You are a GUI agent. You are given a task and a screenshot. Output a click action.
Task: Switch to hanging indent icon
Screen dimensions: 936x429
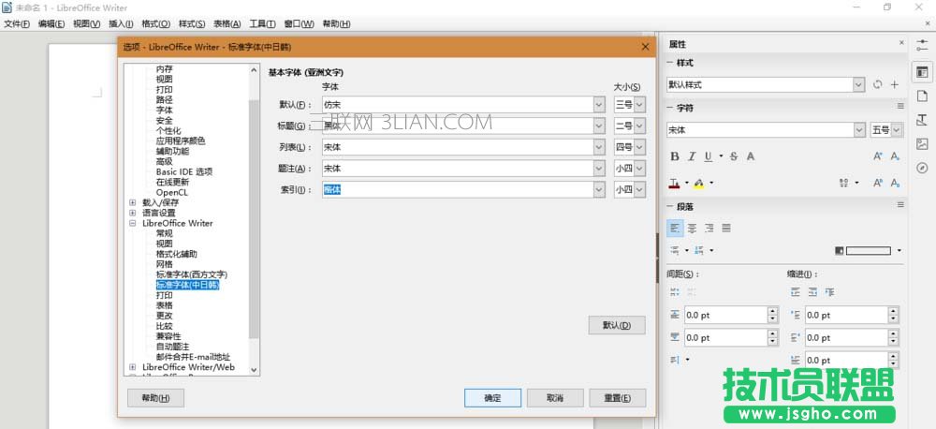[829, 293]
